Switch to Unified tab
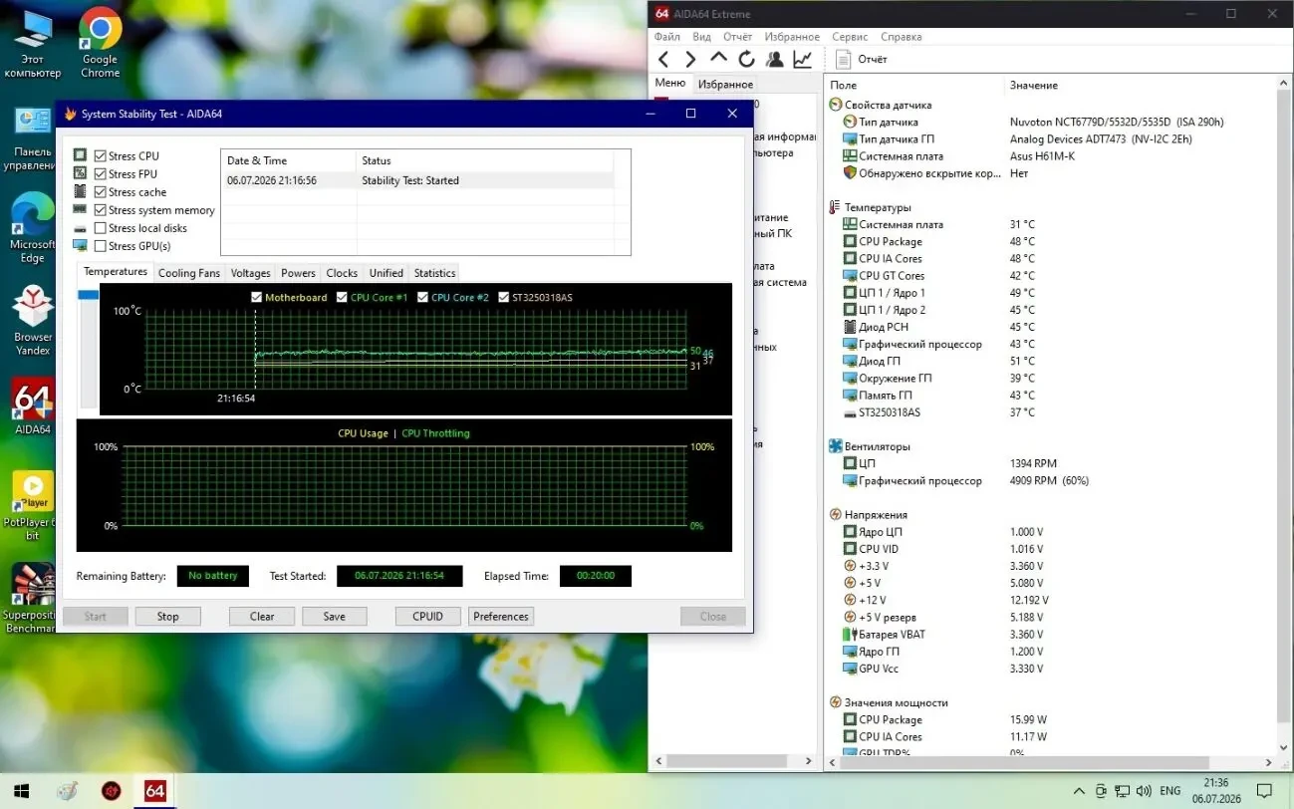 click(387, 273)
